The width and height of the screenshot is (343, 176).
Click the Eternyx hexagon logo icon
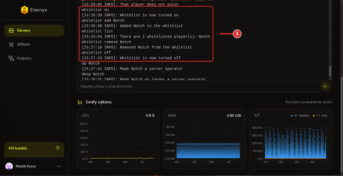click(x=24, y=10)
